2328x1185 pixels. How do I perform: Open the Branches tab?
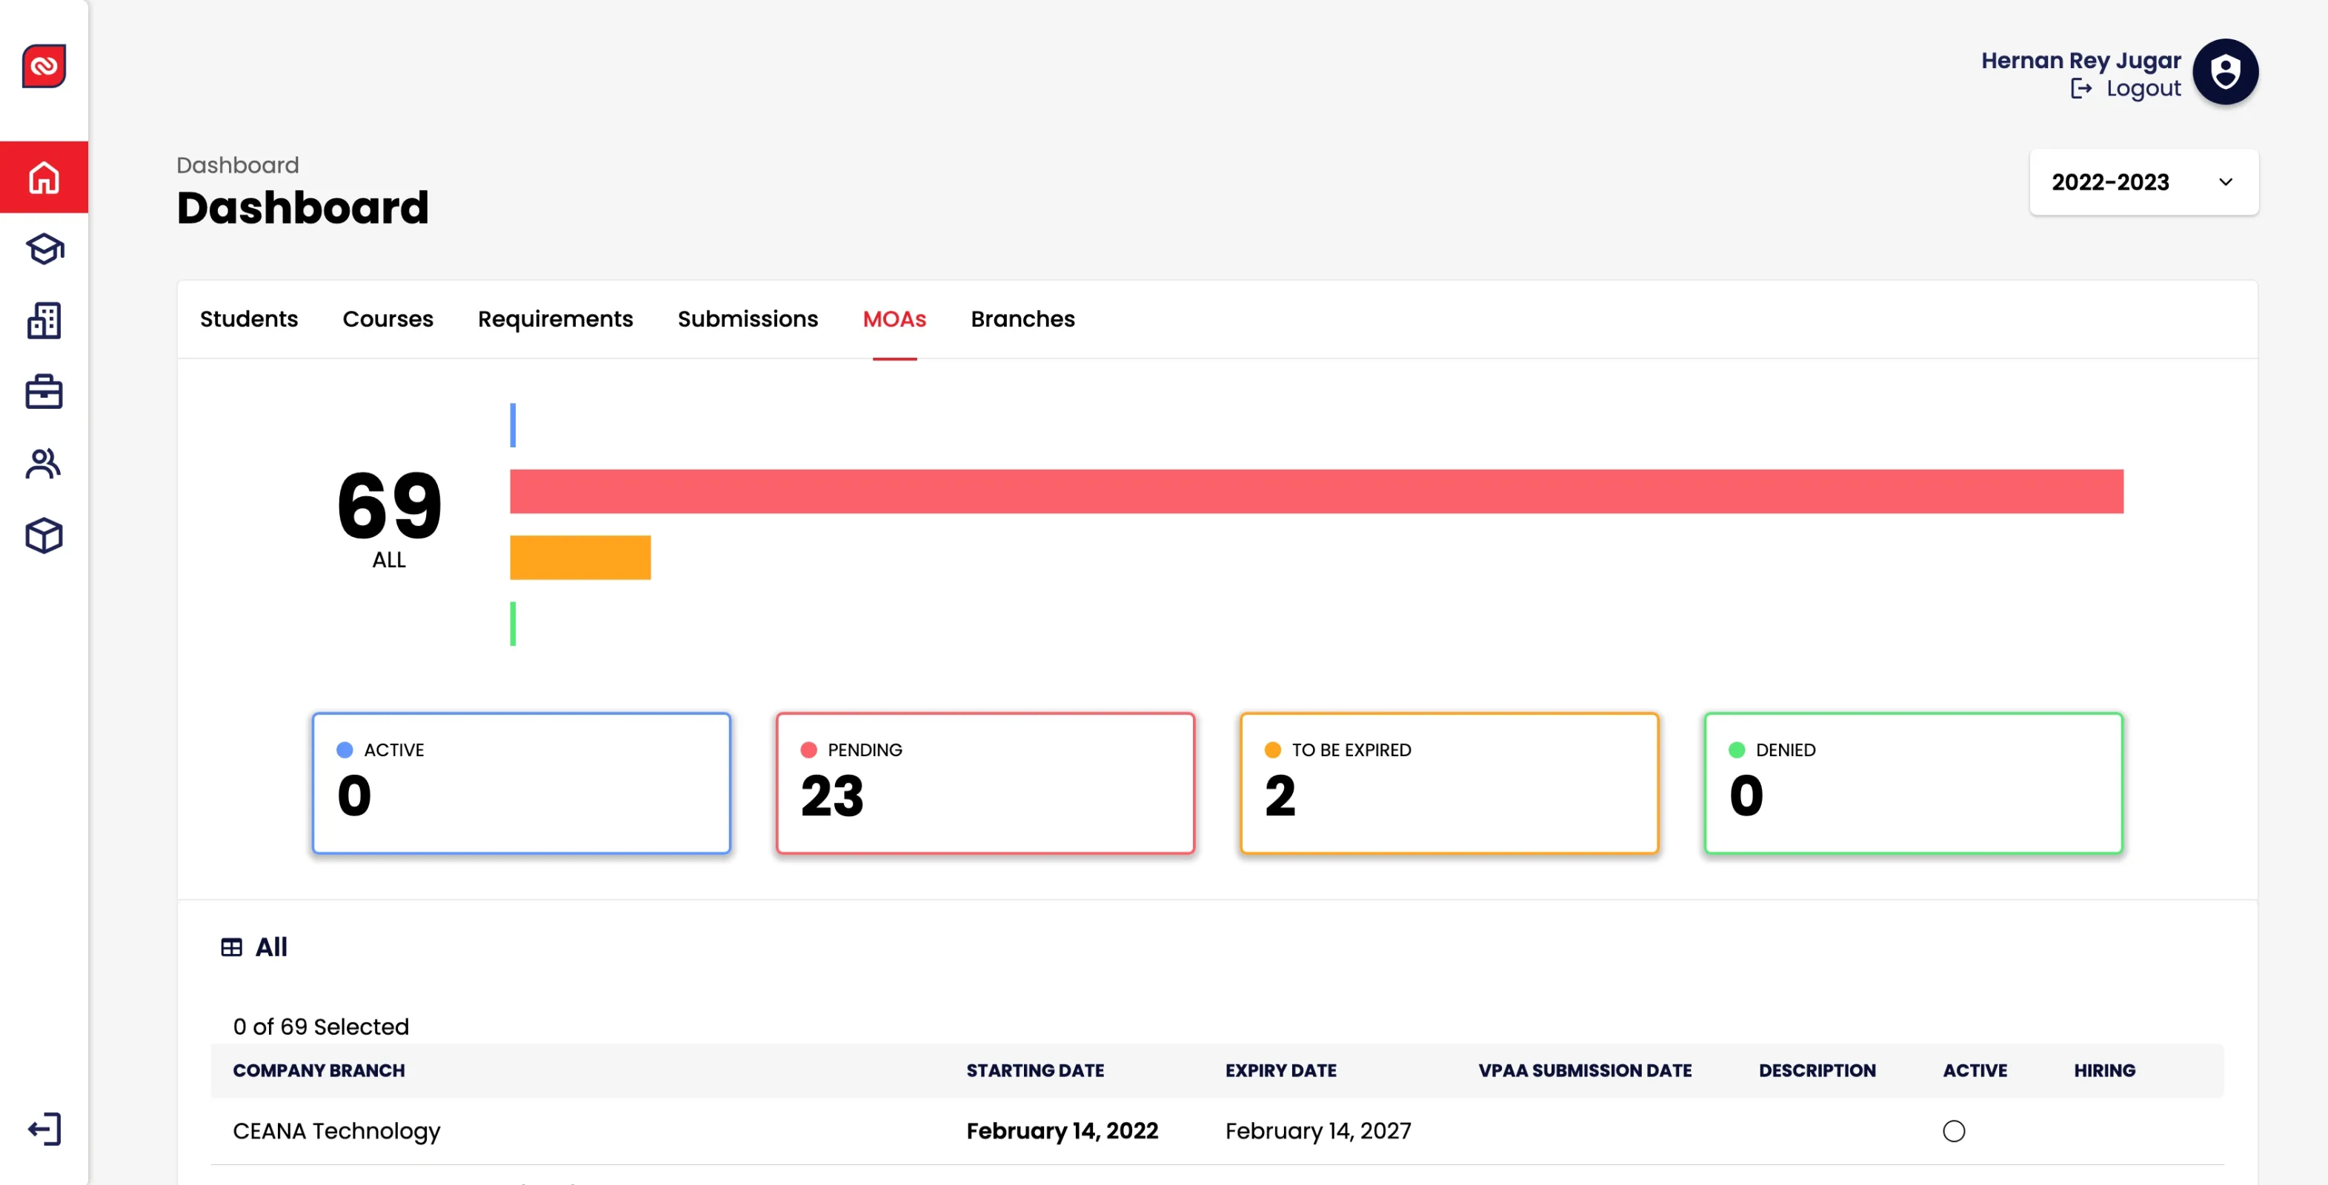click(1023, 318)
